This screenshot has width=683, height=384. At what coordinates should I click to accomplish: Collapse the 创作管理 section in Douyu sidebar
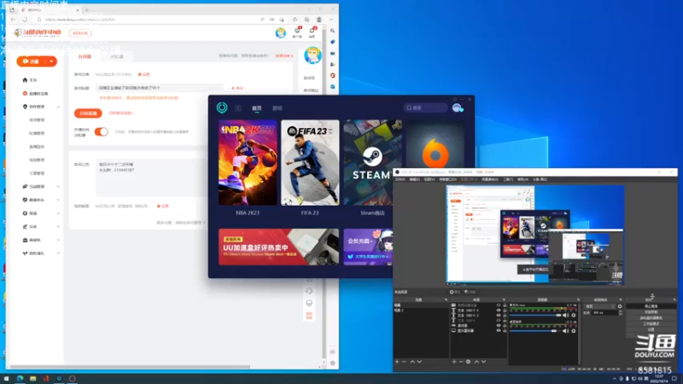[58, 107]
